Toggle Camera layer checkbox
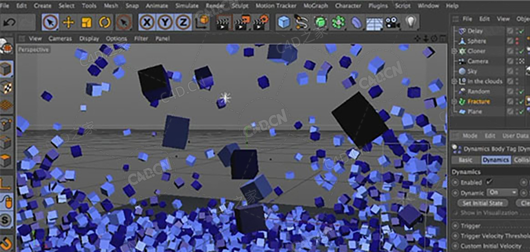Viewport: 530px width, 252px height. tap(510, 61)
